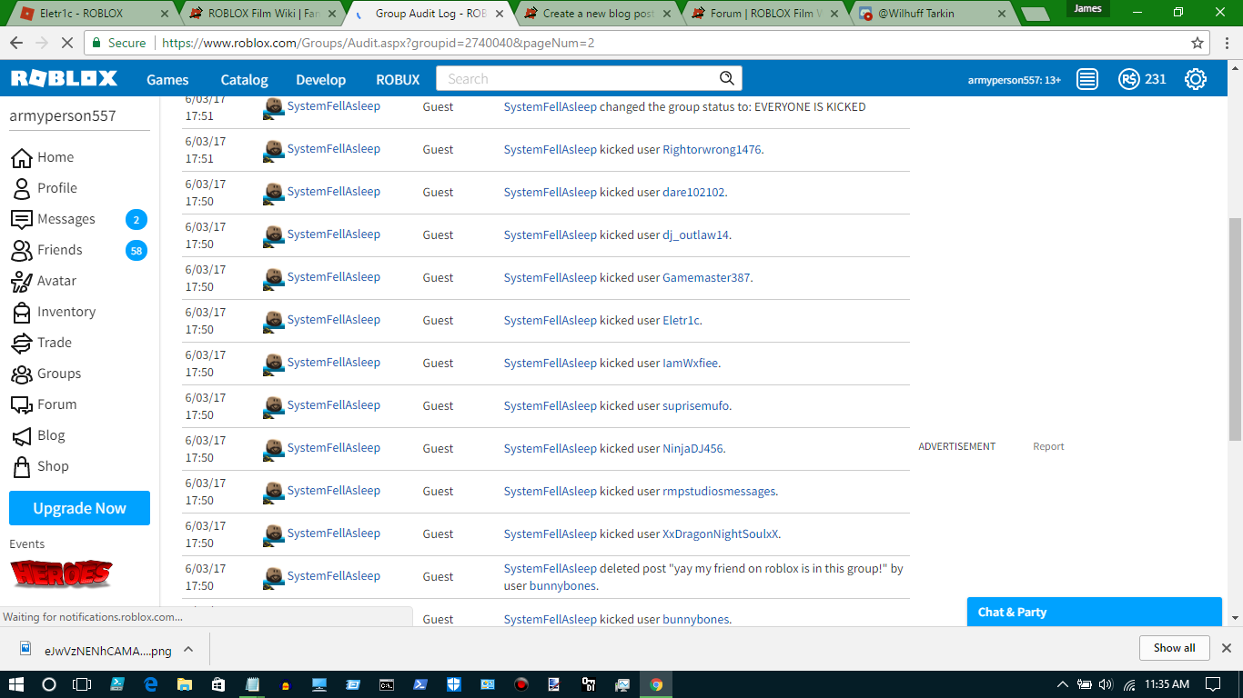Viewport: 1243px width, 698px height.
Task: Click the Blog megaphone icon in sidebar
Action: 21,436
